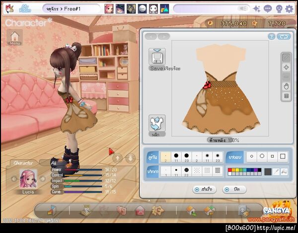The image size is (298, 233).
Task: Pick the purple color swatch
Action: click(256, 170)
